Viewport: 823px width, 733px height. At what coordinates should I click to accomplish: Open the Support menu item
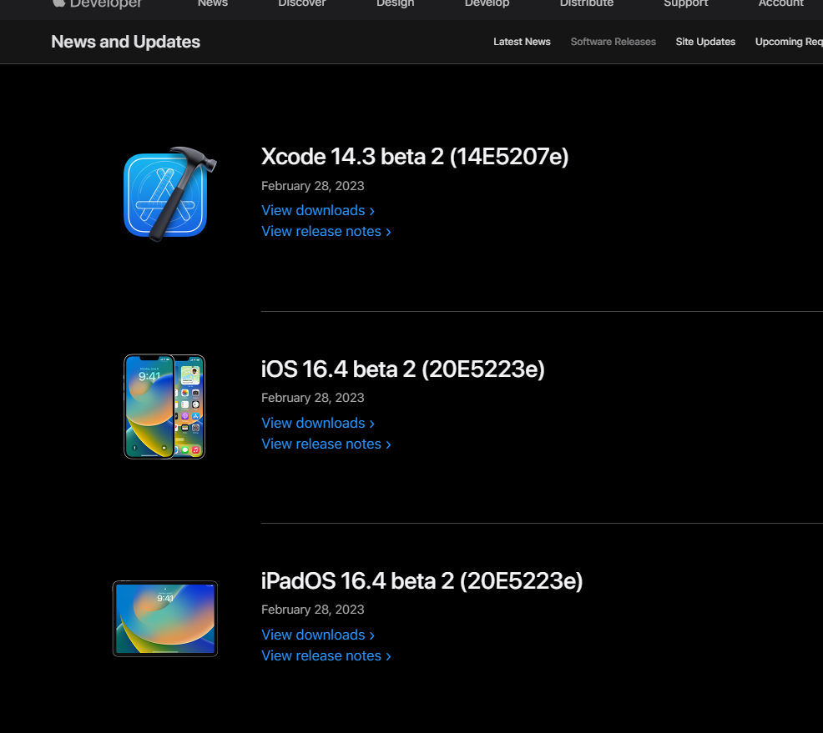685,3
